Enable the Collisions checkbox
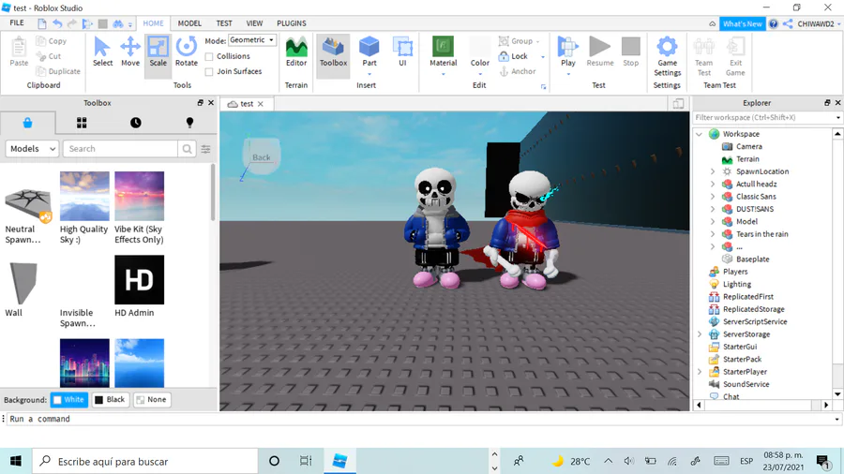The image size is (844, 474). (209, 56)
